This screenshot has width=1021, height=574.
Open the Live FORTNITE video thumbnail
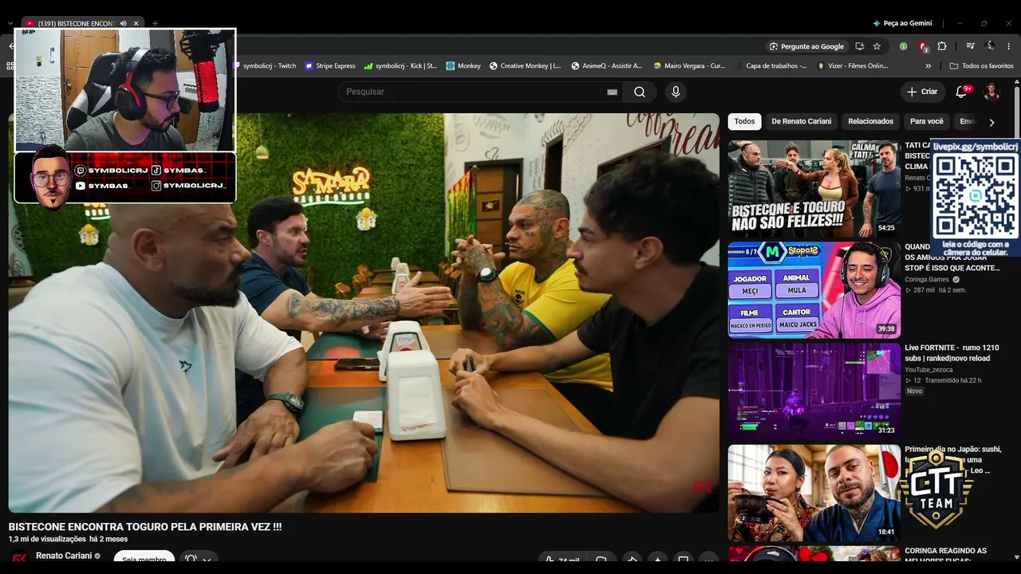tap(814, 391)
